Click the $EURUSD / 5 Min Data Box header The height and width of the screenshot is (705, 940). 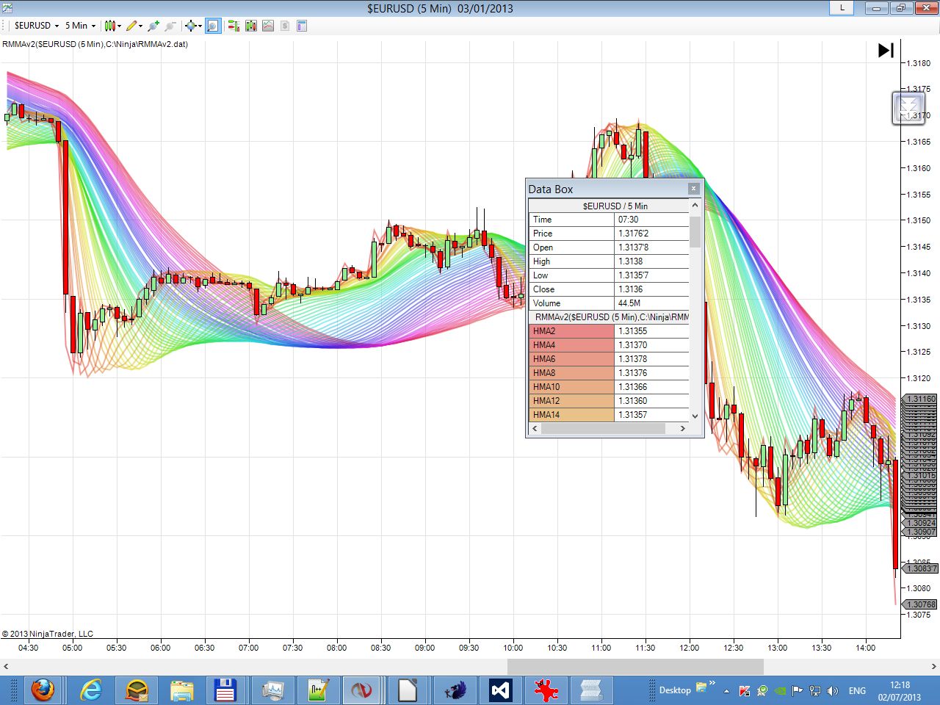615,206
